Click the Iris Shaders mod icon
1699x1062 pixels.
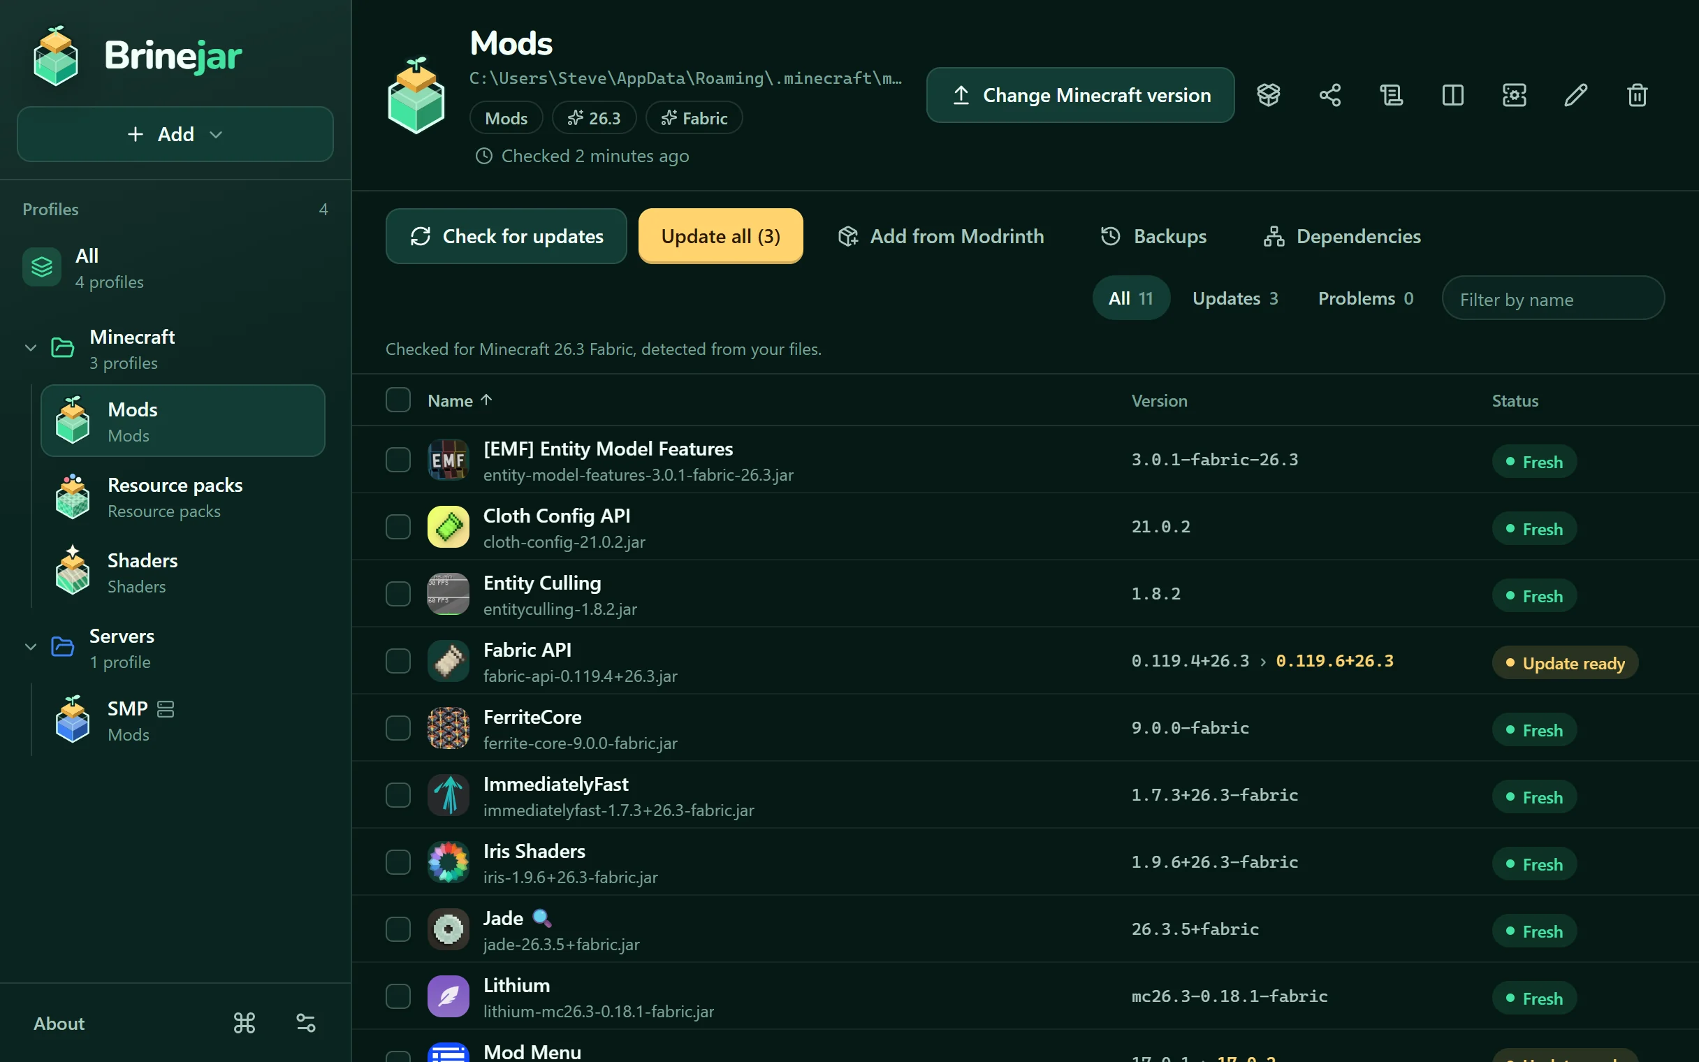pyautogui.click(x=448, y=862)
